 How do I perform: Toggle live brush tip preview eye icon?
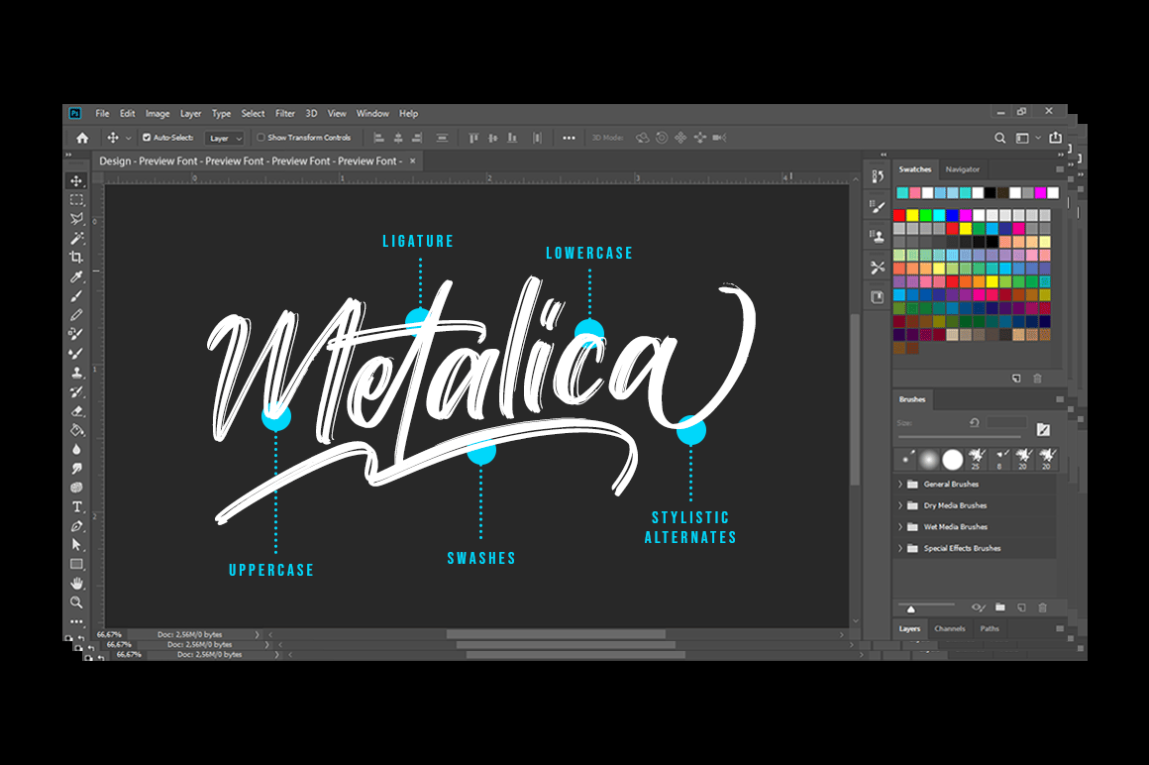coord(978,607)
